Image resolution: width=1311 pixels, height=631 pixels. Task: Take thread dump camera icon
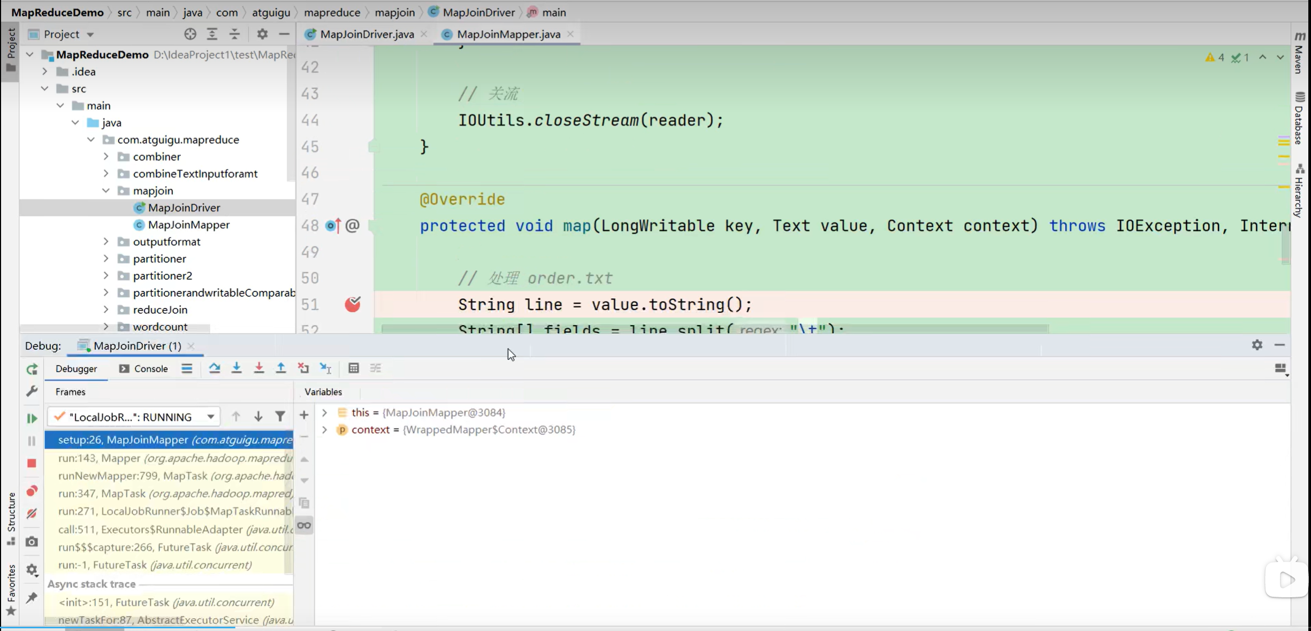pos(32,542)
